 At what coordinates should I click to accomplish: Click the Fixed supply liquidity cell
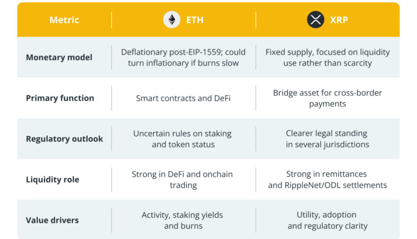[x=327, y=57]
